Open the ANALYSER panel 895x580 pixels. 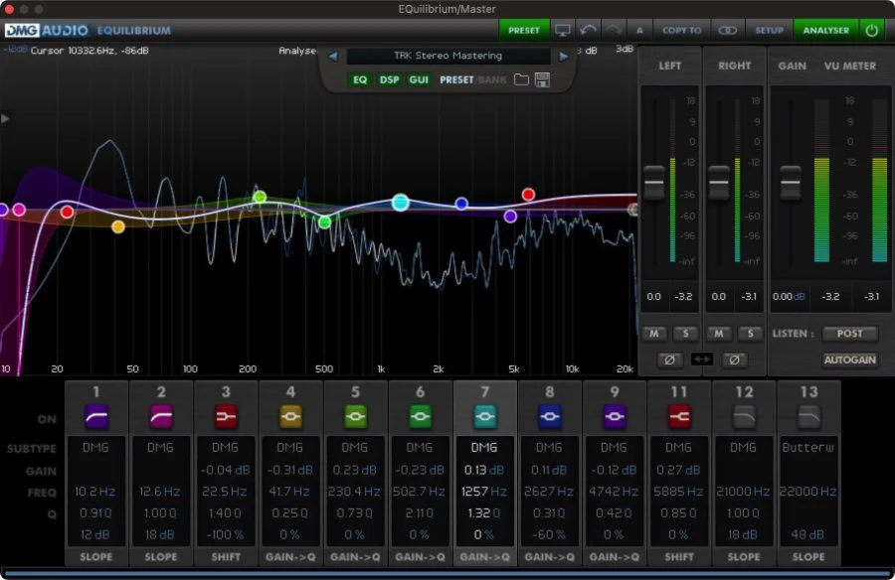[x=826, y=30]
